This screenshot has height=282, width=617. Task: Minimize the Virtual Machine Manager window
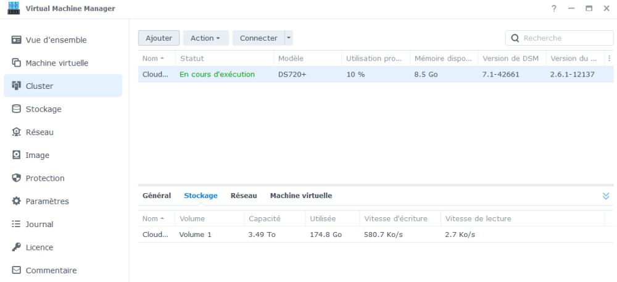(572, 9)
